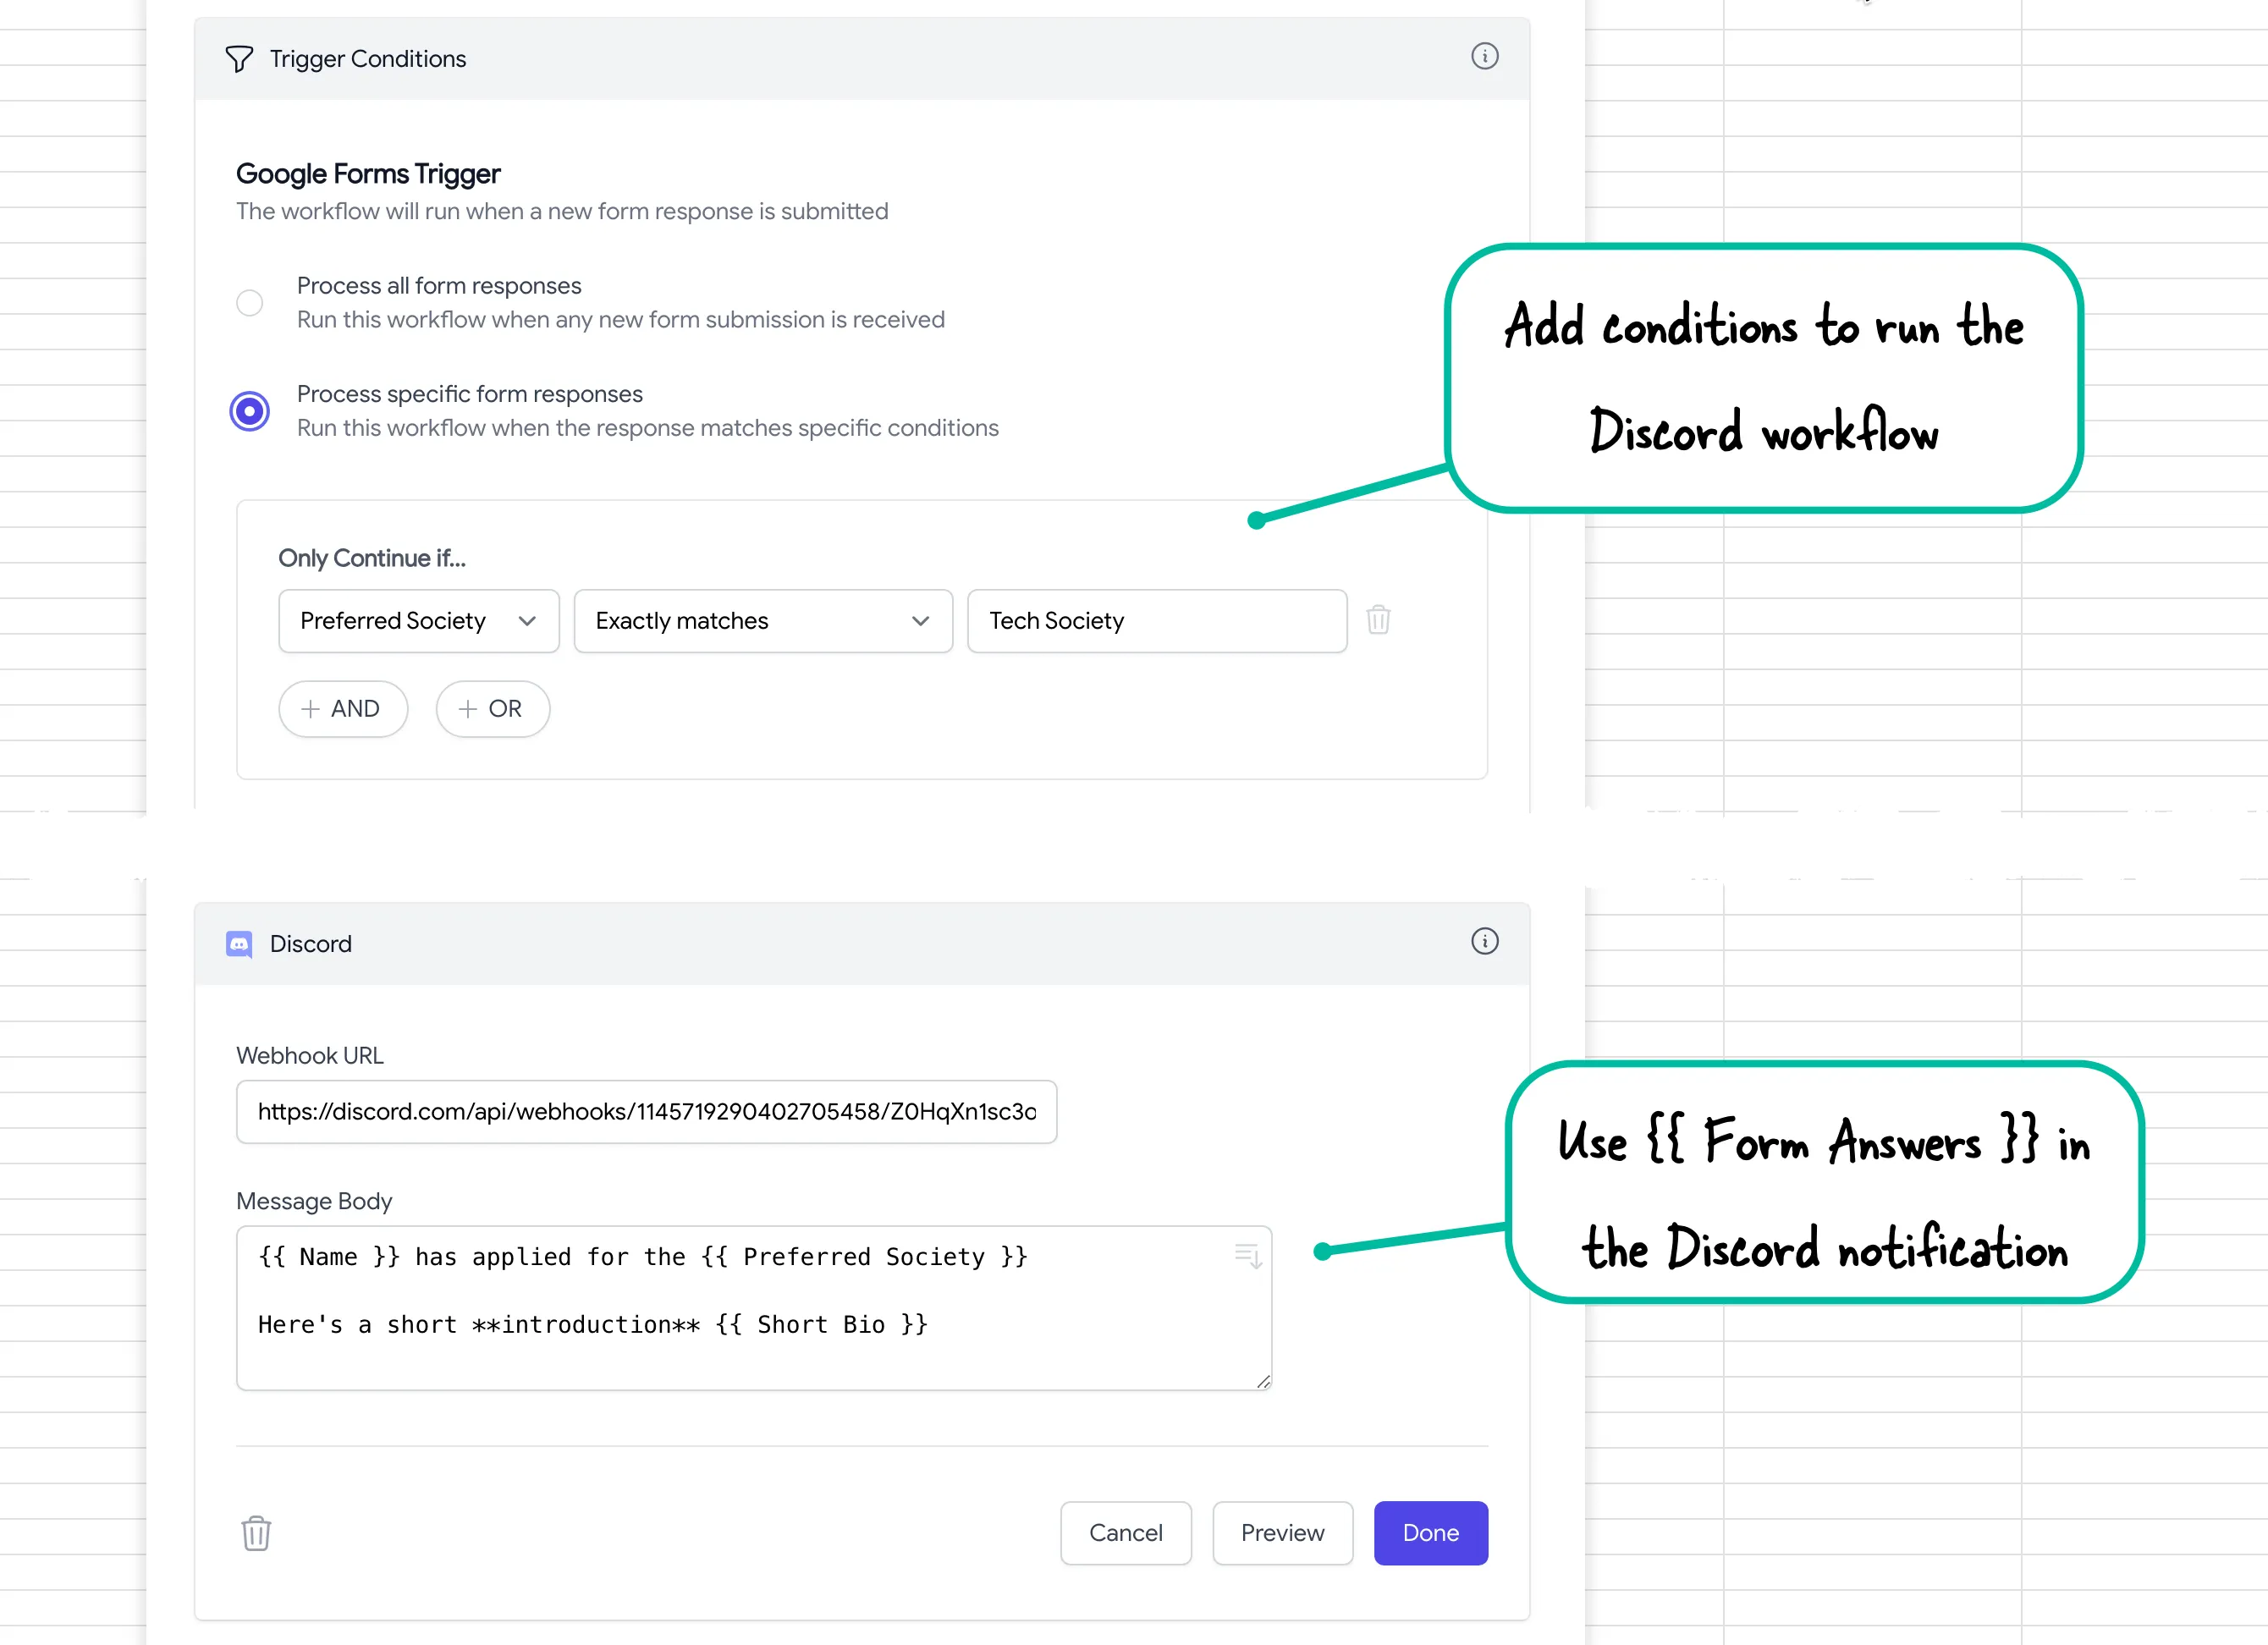Click the 'Tech Society' value input field
Image resolution: width=2268 pixels, height=1645 pixels.
[x=1159, y=620]
